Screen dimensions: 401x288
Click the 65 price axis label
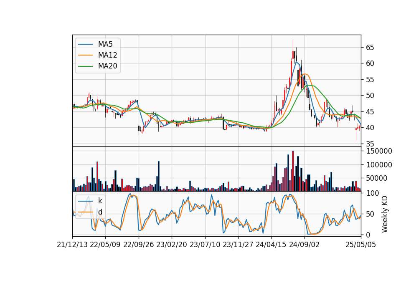tap(370, 48)
